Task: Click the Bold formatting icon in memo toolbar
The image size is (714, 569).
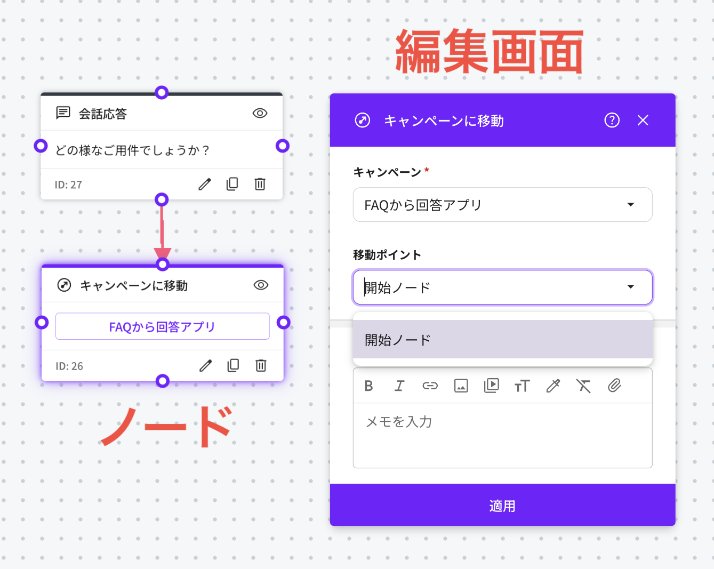Action: pyautogui.click(x=368, y=386)
